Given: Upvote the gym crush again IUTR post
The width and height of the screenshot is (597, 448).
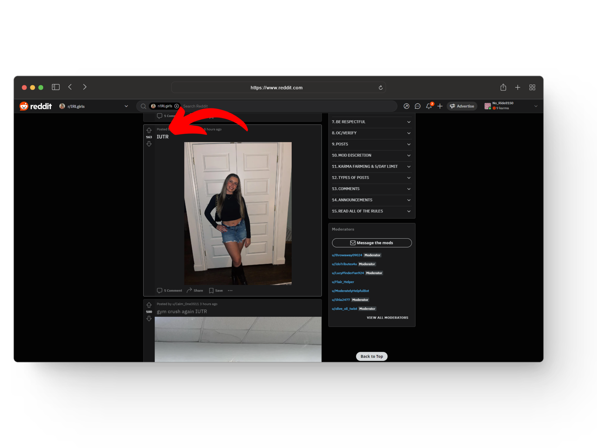Looking at the screenshot, I should pos(149,305).
